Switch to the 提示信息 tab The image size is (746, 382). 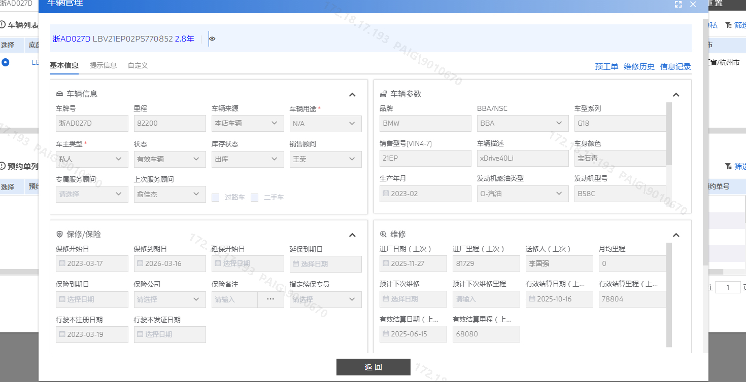(103, 65)
